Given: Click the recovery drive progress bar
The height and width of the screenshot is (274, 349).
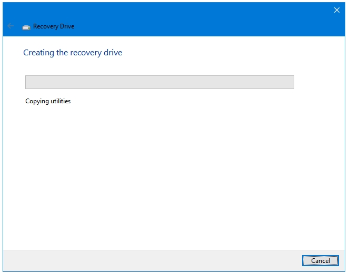Looking at the screenshot, I should click(x=159, y=82).
